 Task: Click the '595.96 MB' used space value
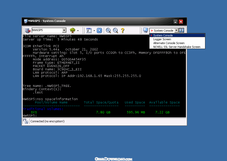tap(136, 112)
